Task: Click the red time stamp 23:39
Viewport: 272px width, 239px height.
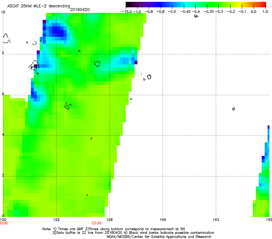Action: point(96,223)
